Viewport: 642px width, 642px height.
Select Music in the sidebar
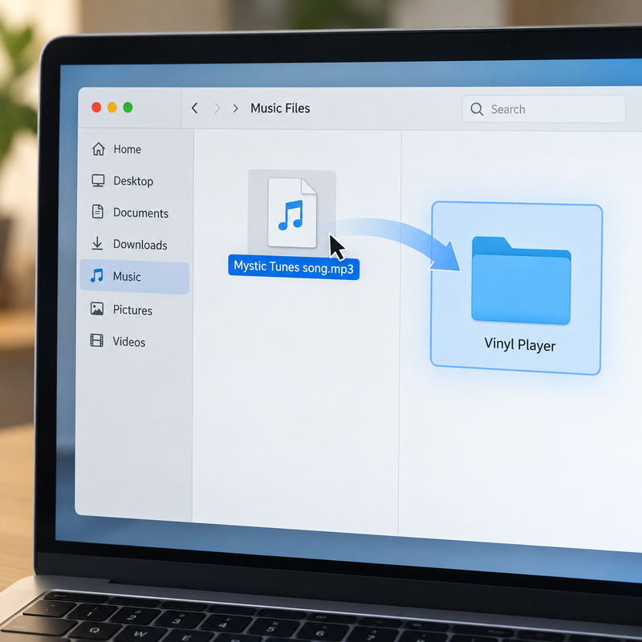[x=135, y=277]
